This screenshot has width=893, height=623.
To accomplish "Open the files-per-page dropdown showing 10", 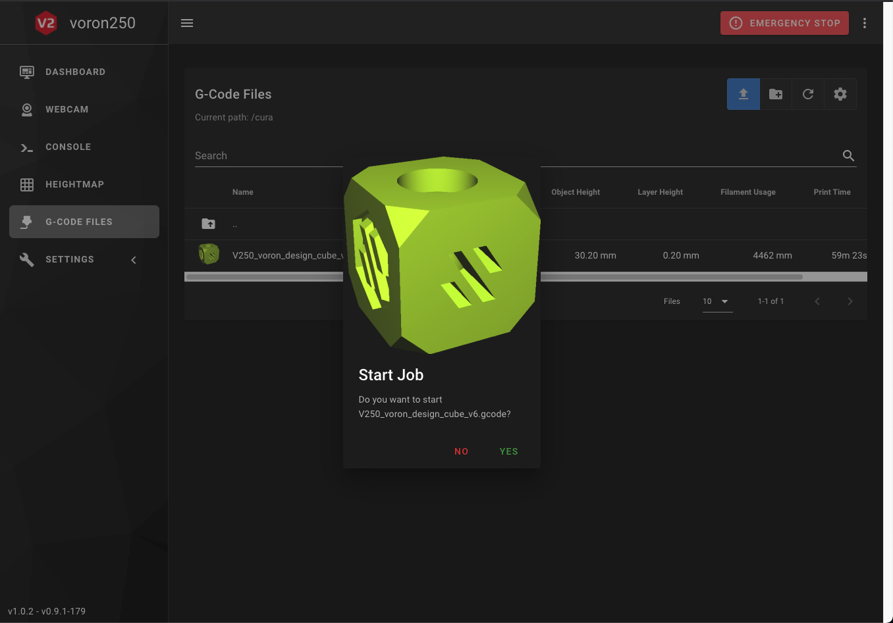I will click(x=717, y=301).
